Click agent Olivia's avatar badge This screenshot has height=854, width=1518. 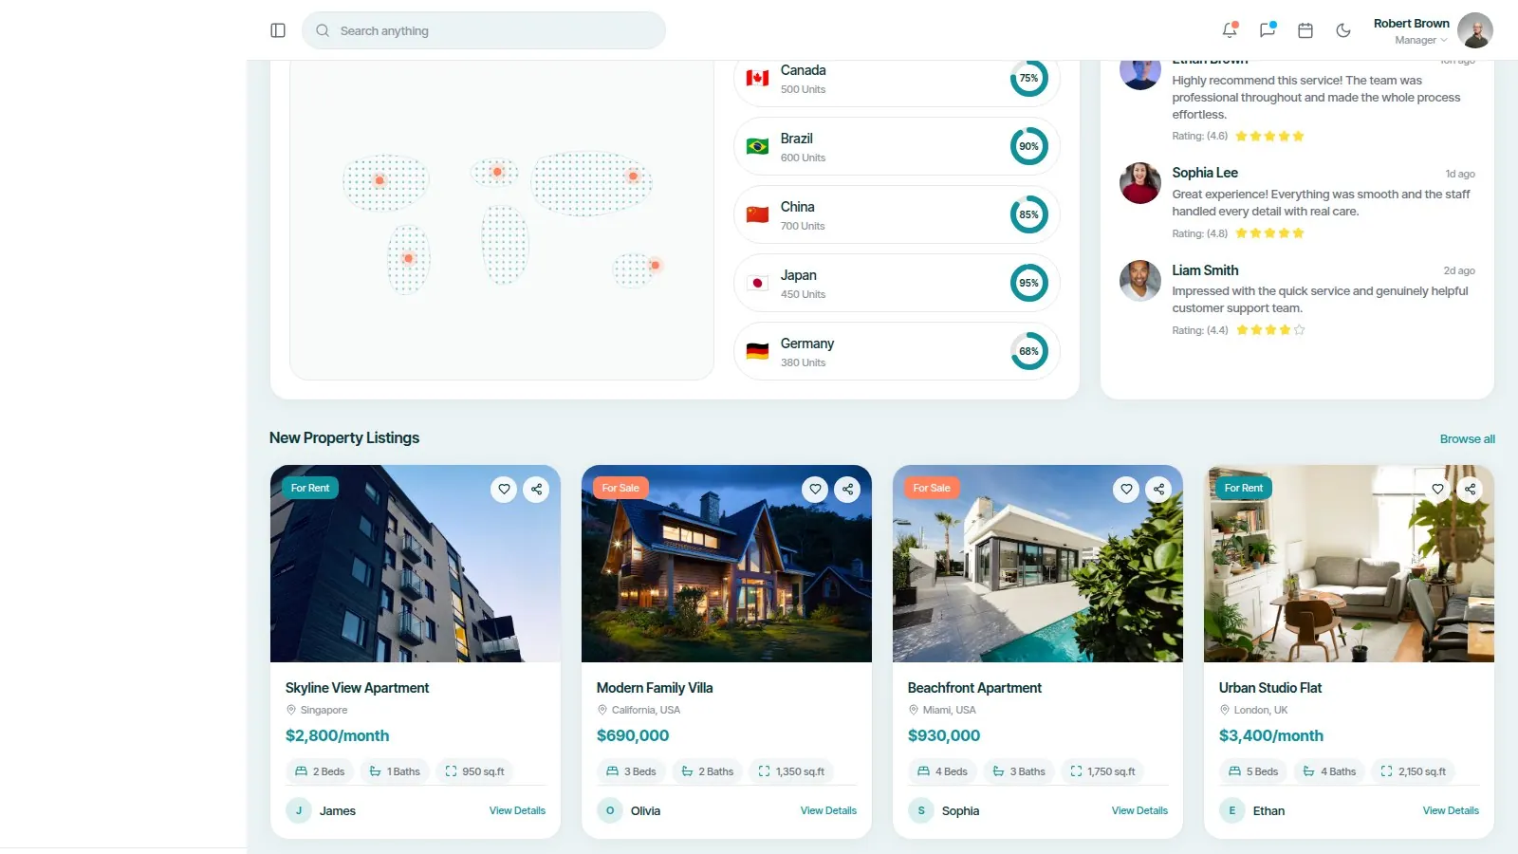point(610,810)
